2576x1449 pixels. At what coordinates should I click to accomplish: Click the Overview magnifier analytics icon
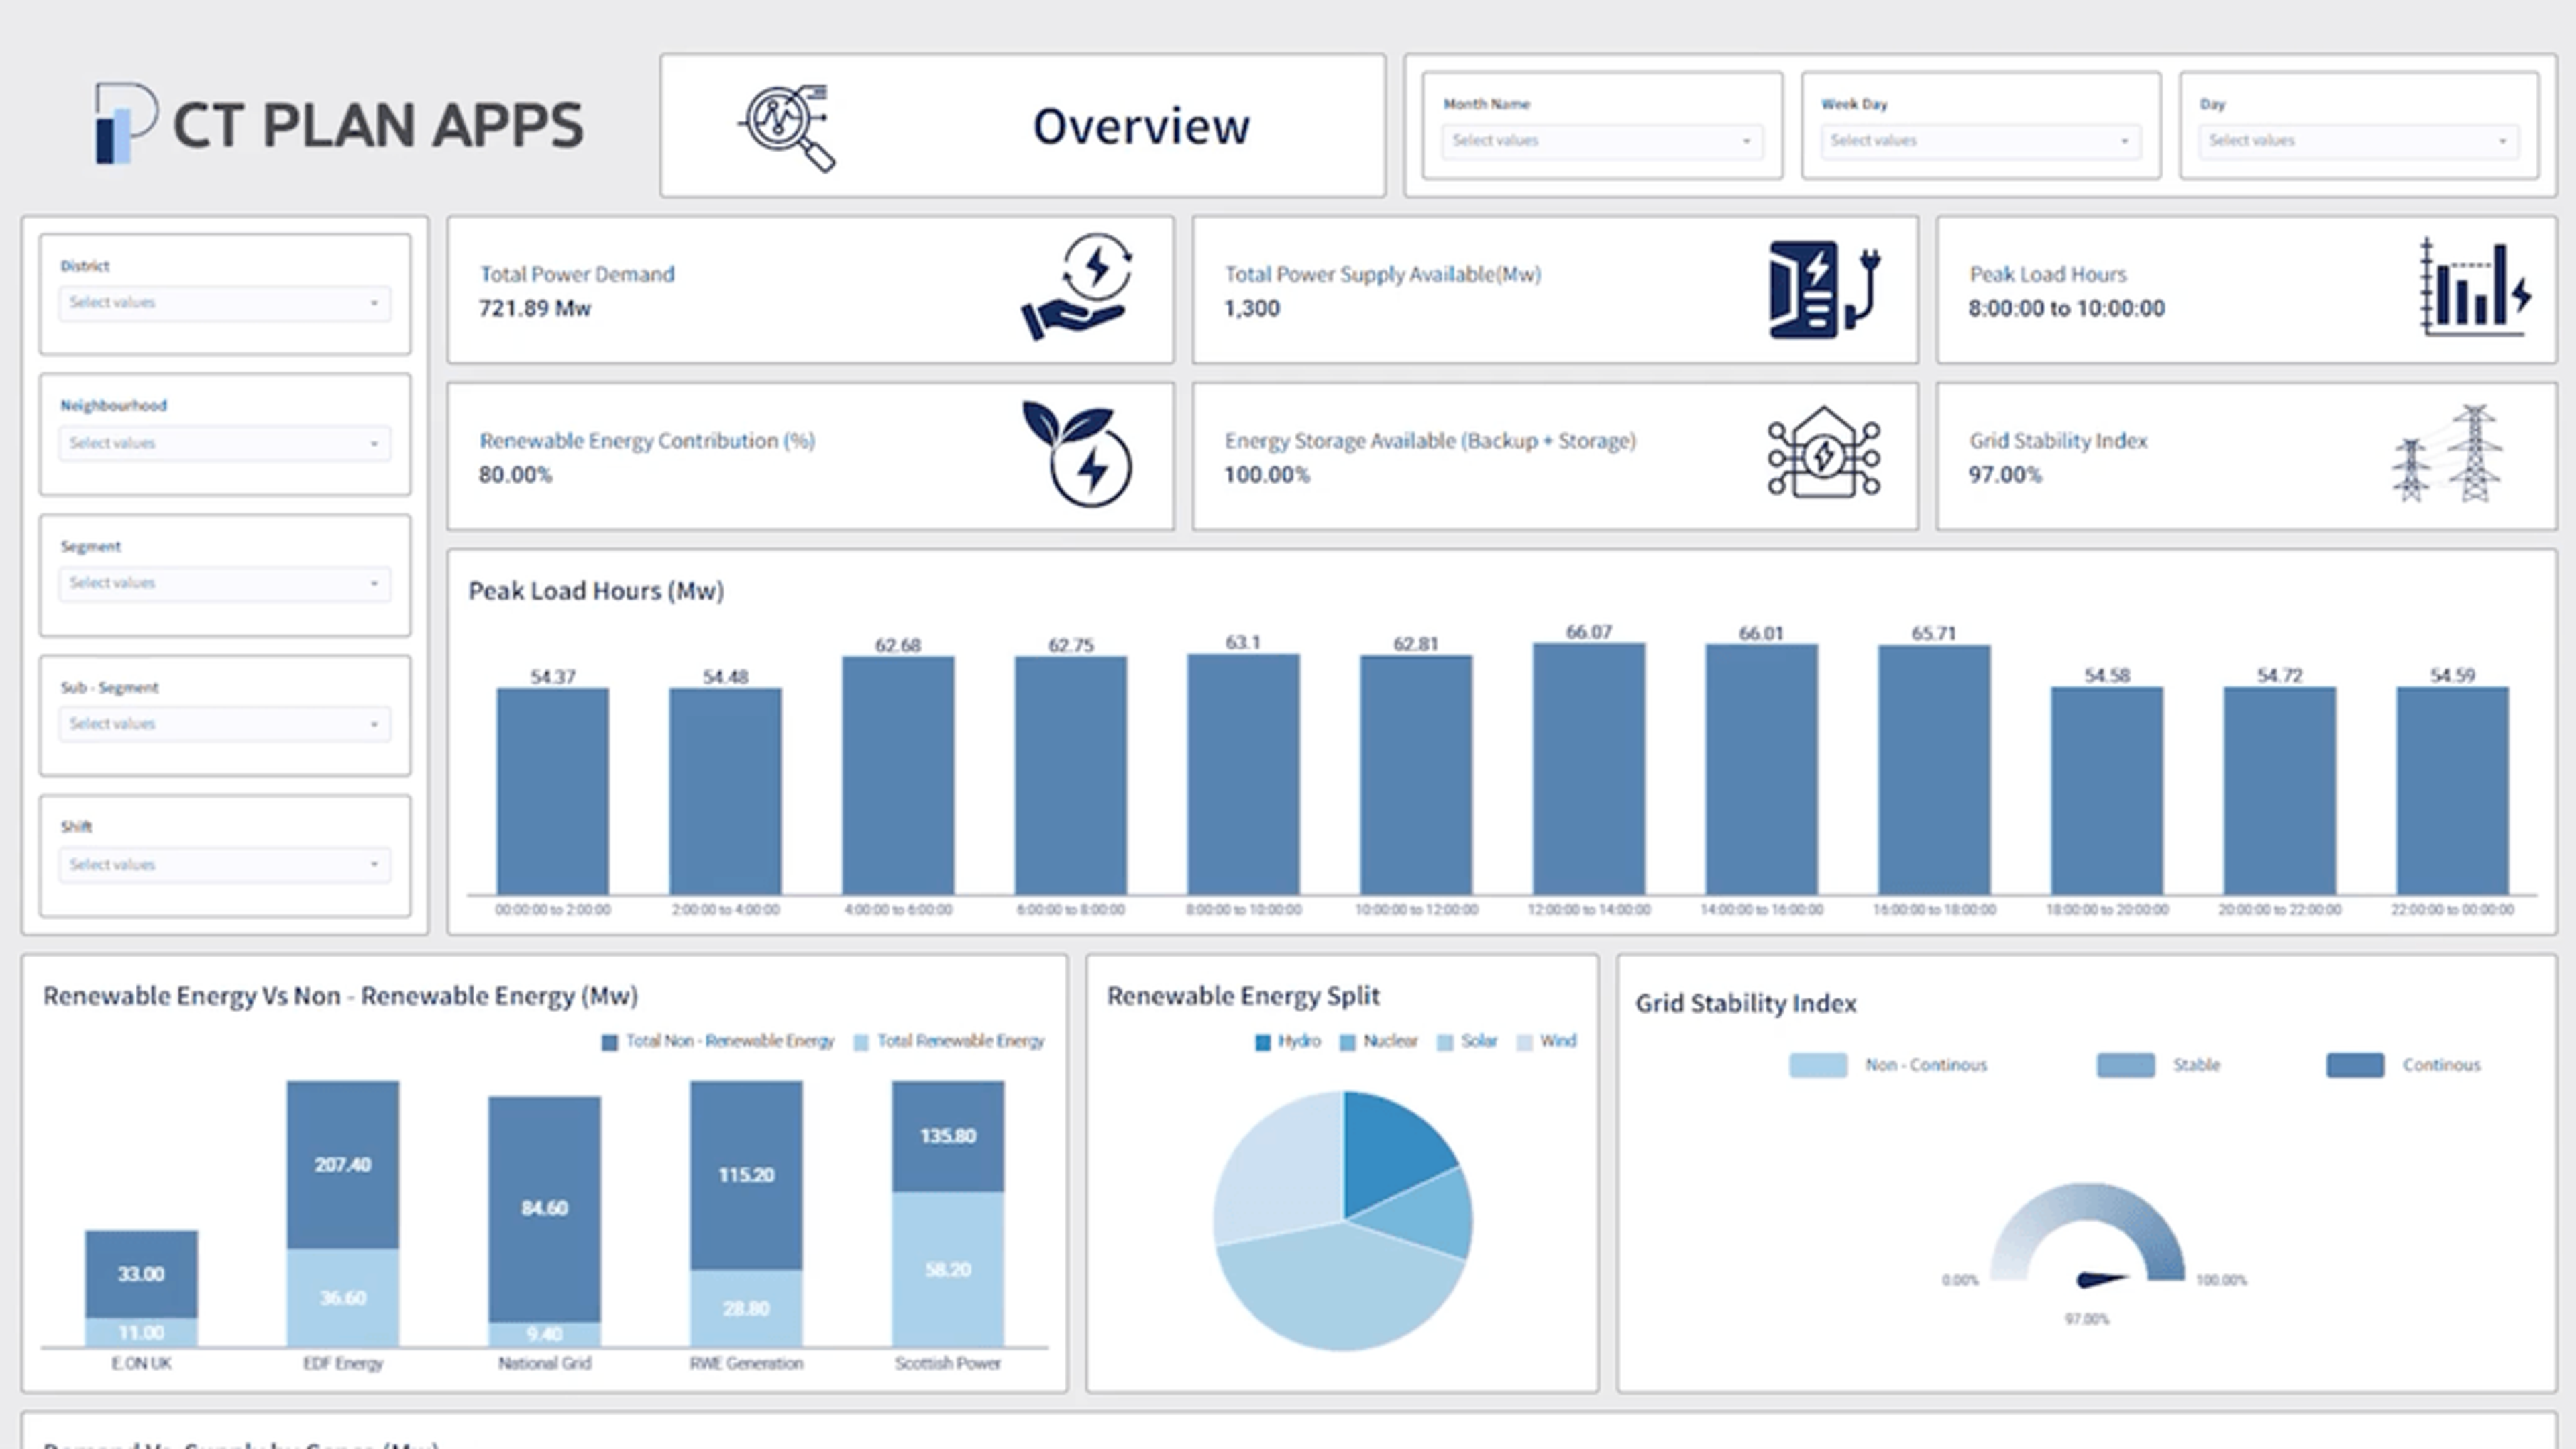tap(788, 128)
